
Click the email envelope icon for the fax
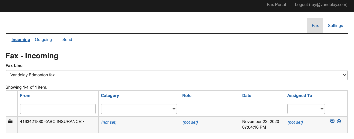click(x=332, y=121)
